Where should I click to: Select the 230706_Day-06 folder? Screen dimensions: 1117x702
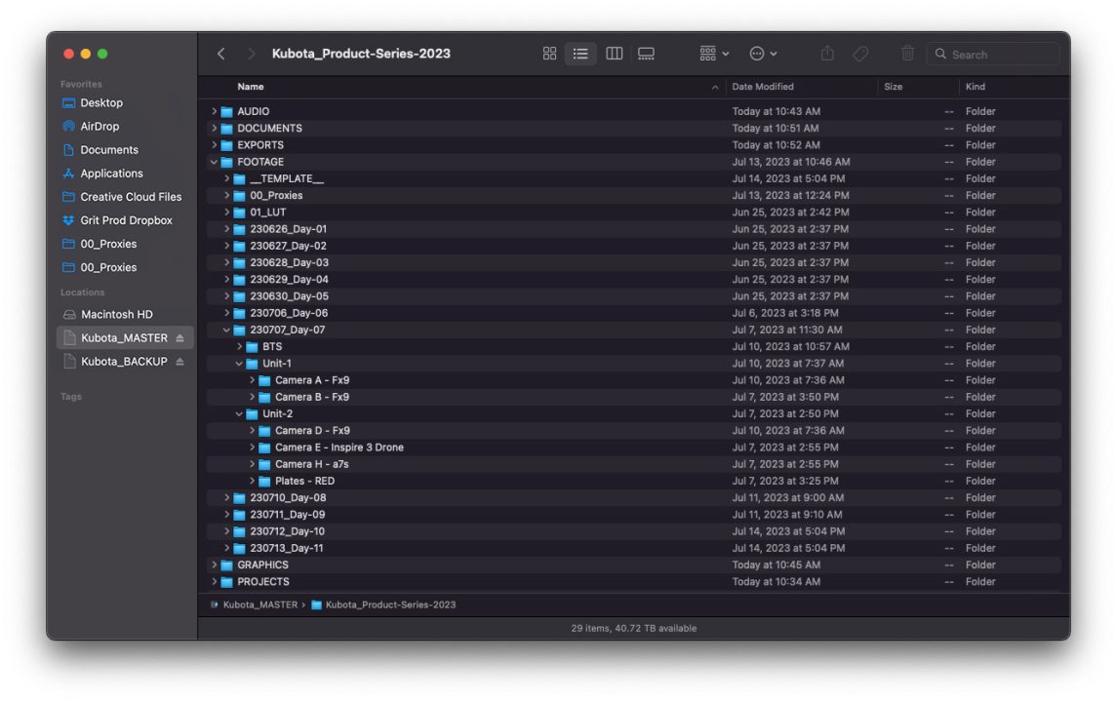tap(634, 313)
